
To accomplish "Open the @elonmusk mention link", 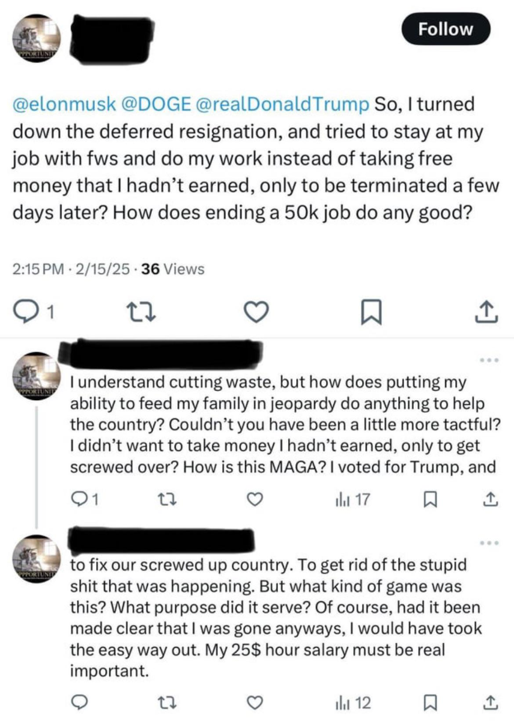I will click(64, 104).
